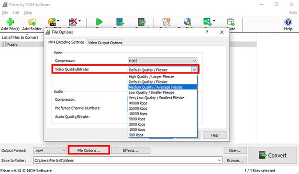Click the Beta label in the menu bar
Viewport: 299px width, 174px height.
[x=293, y=12]
